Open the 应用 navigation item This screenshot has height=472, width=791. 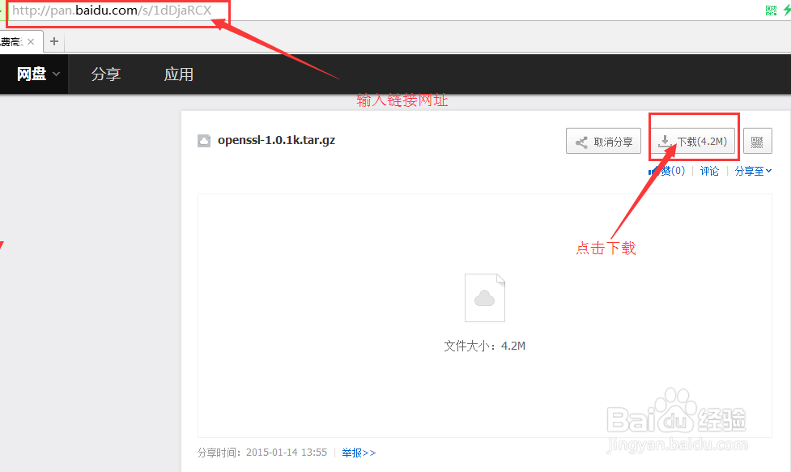tap(179, 74)
